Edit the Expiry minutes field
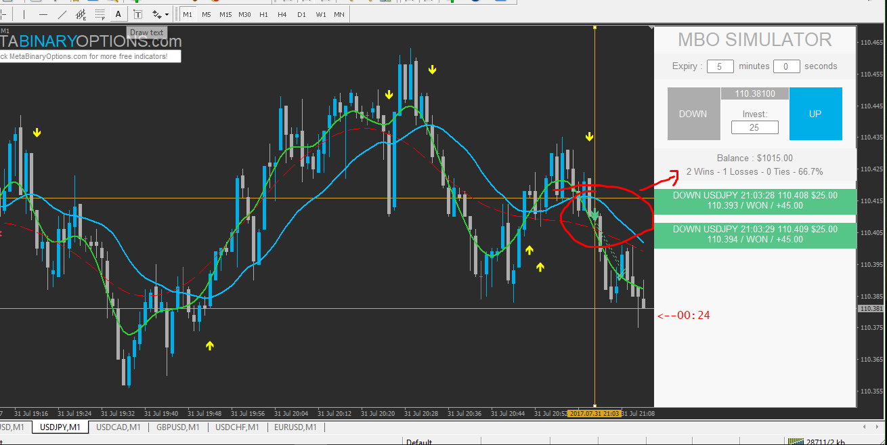 pos(720,66)
